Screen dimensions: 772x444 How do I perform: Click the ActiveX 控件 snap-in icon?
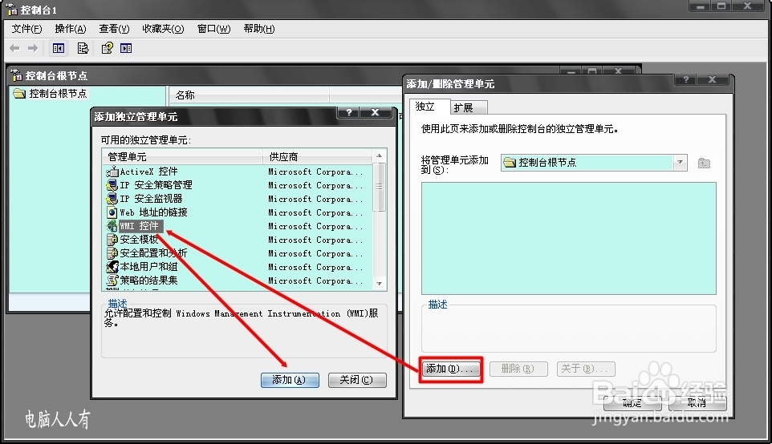click(x=112, y=172)
